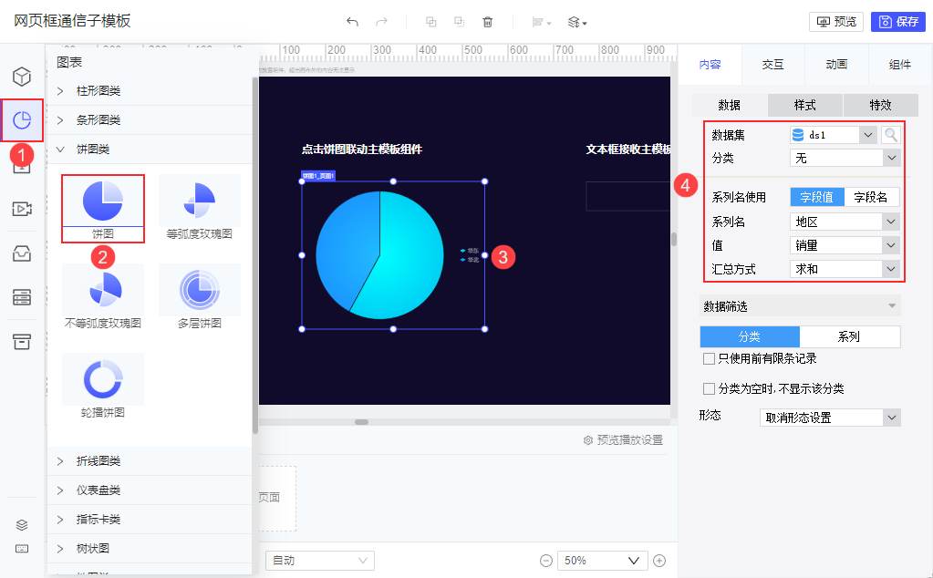The width and height of the screenshot is (933, 578).
Task: Open the form list sidebar icon
Action: [22, 296]
